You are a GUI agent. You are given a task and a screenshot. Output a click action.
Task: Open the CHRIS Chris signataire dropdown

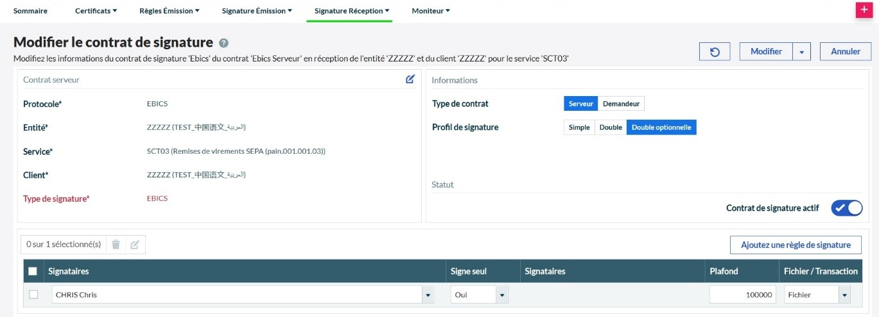point(427,295)
